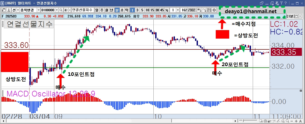Select the 년 (yearly) period button
Viewport: 305px width, 124px height.
[111, 10]
